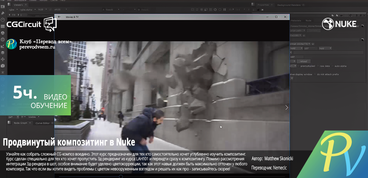
Task: Click the Properties pane layout icon
Action: tap(253, 4)
